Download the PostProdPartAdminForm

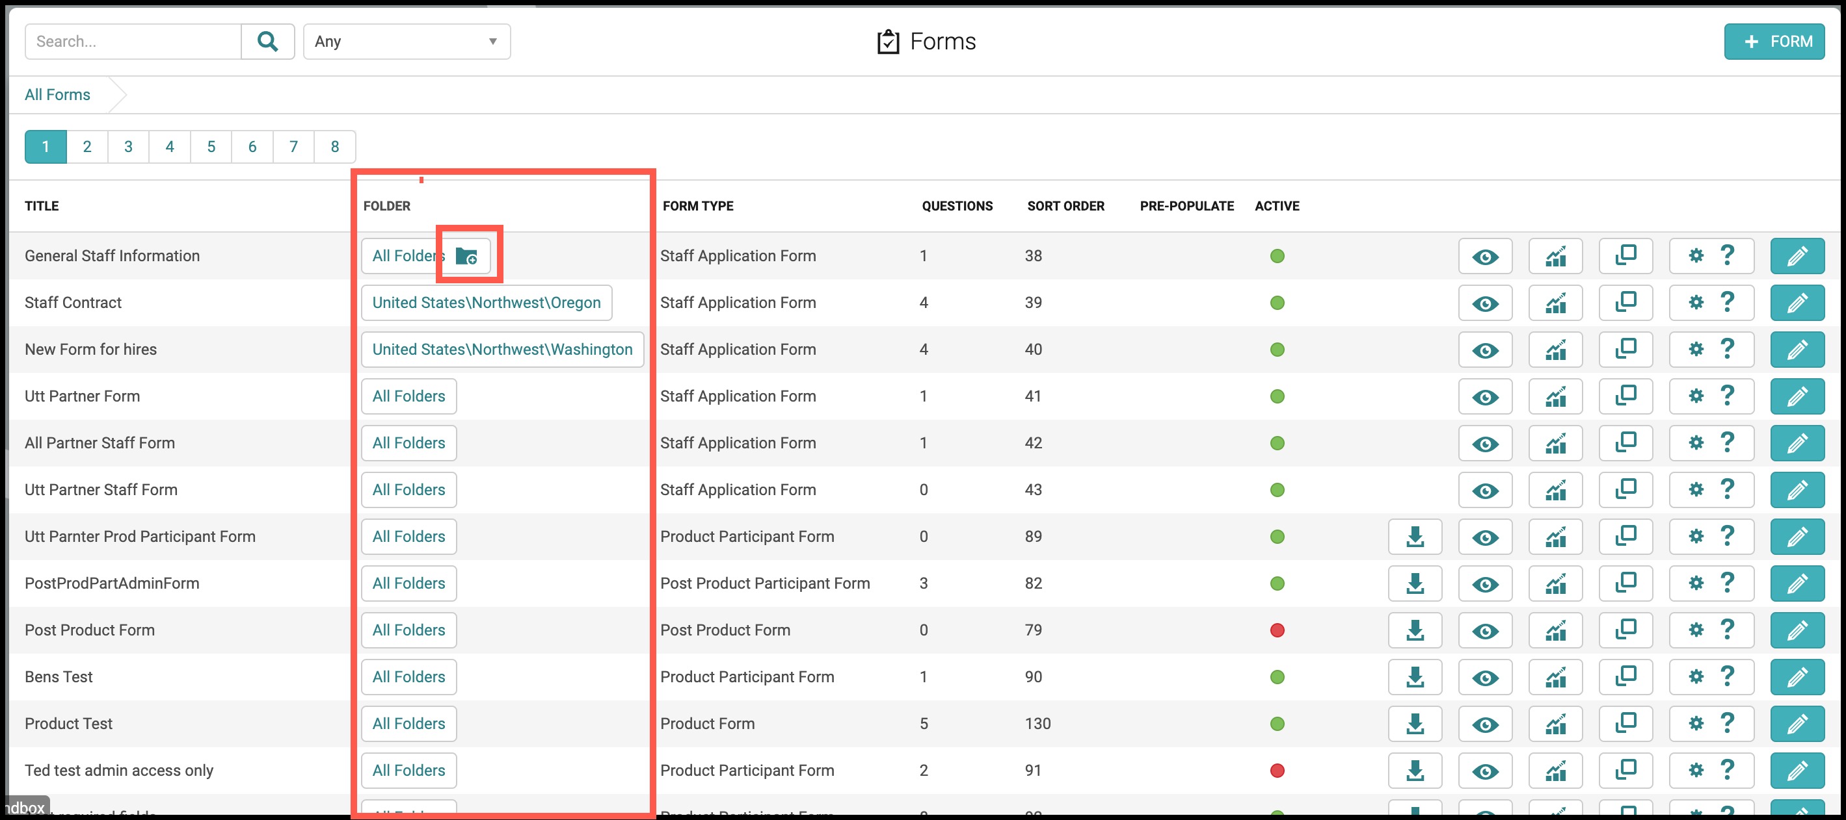[1415, 583]
